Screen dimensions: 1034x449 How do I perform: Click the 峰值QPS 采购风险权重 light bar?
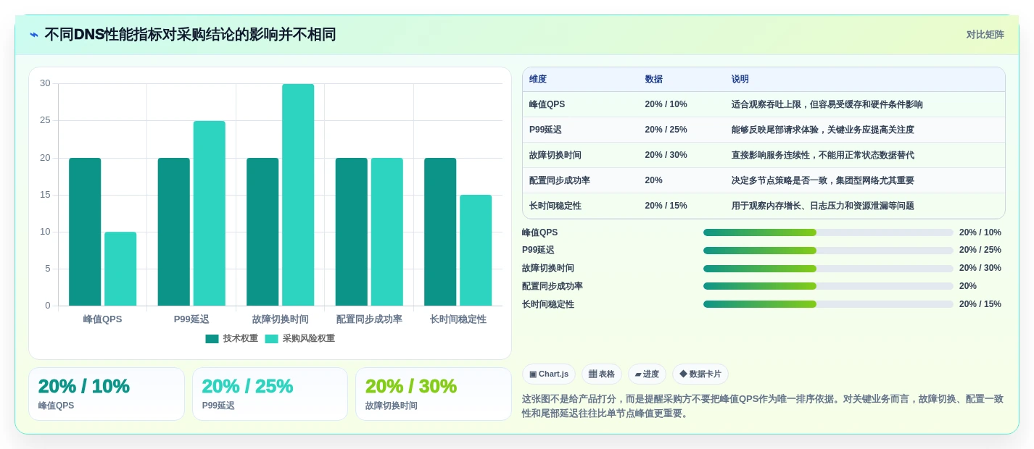click(x=120, y=269)
